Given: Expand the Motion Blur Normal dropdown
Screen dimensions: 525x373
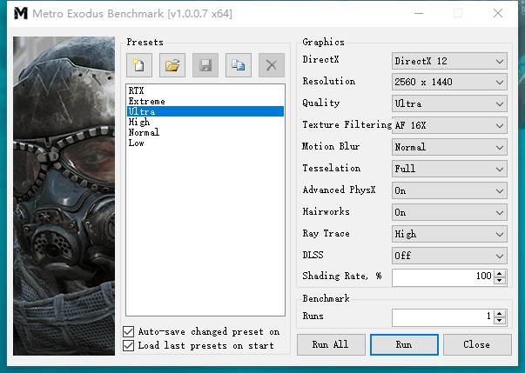Looking at the screenshot, I should pos(449,147).
